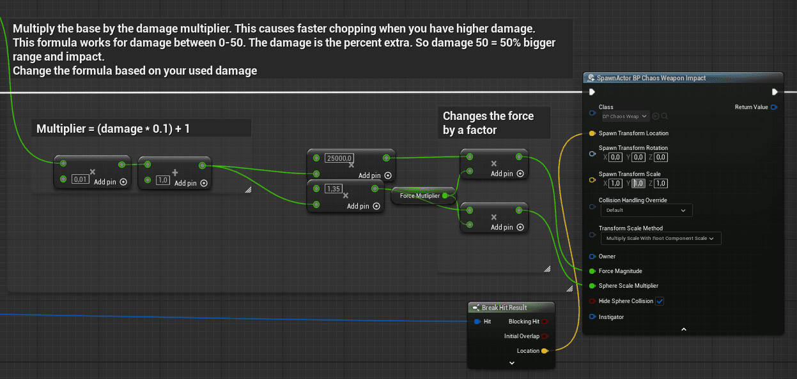The image size is (797, 379).
Task: Click the Spawn Transform Rotation pin
Action: click(592, 154)
